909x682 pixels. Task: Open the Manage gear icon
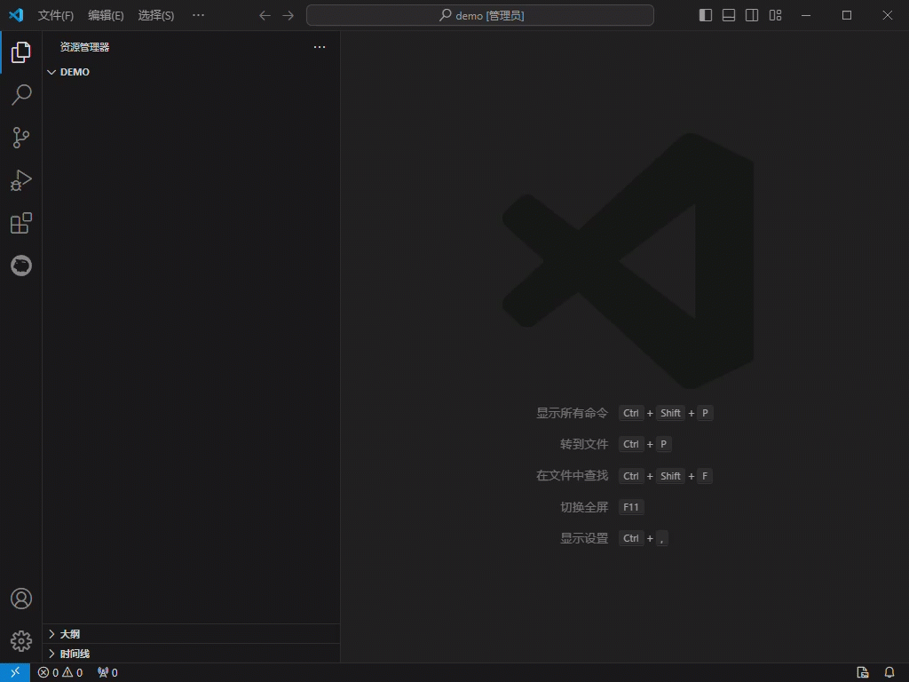pyautogui.click(x=21, y=641)
